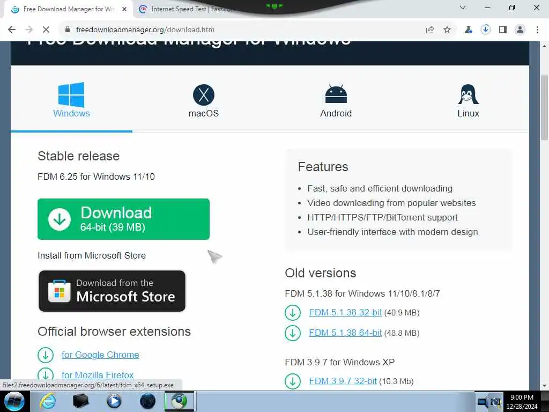
Task: Click download icon next to FDM 3.9.7 32-bit
Action: 293,381
